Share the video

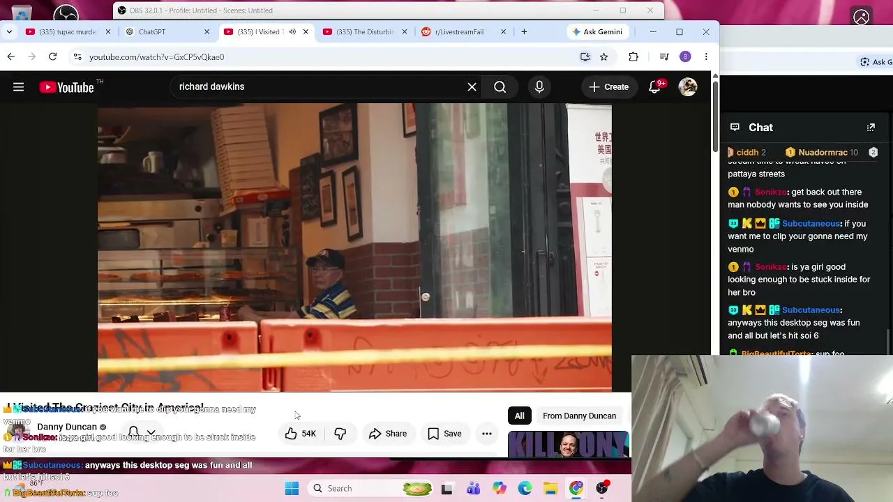388,434
